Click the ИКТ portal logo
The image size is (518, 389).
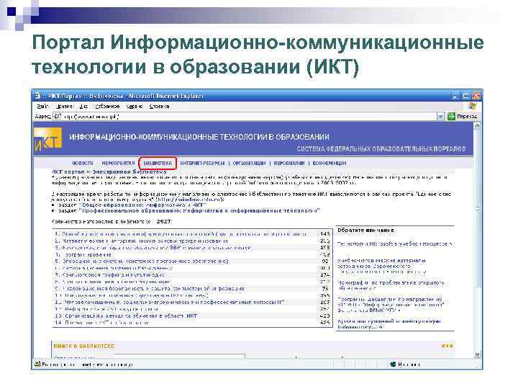coord(48,140)
